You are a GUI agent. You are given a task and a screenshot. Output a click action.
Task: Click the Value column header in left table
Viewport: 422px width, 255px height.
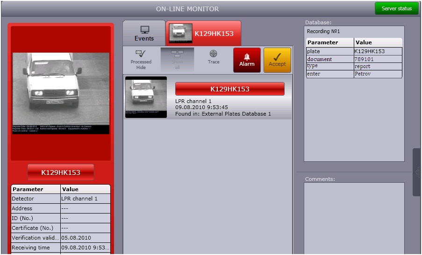[86, 189]
